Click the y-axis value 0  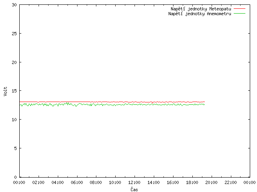(15, 177)
